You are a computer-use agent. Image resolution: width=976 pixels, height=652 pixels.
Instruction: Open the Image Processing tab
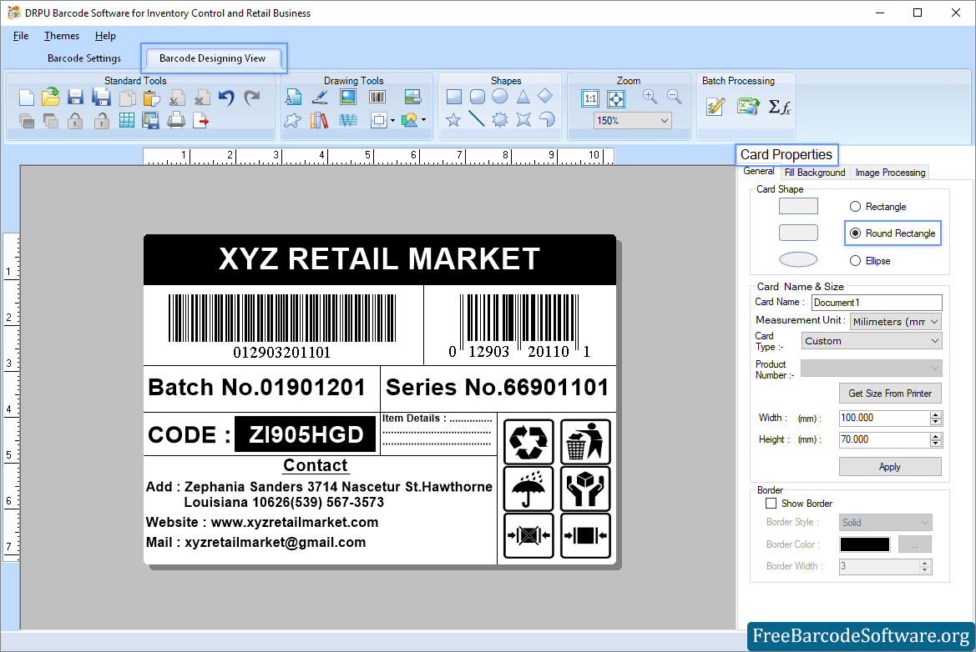[x=890, y=173]
